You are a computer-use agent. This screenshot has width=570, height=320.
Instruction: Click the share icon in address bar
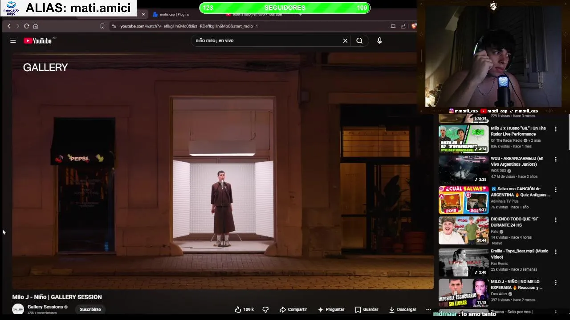pyautogui.click(x=403, y=26)
